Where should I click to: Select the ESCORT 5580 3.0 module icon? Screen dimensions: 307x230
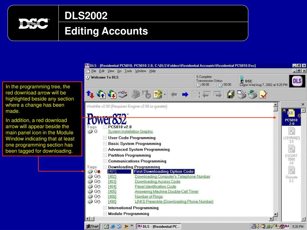pos(291,155)
